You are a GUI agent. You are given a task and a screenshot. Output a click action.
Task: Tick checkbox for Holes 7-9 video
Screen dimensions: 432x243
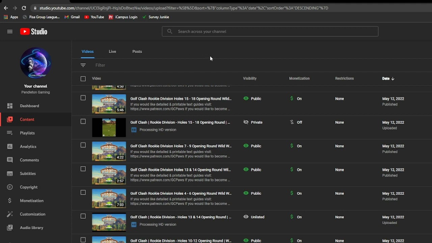pos(83,145)
